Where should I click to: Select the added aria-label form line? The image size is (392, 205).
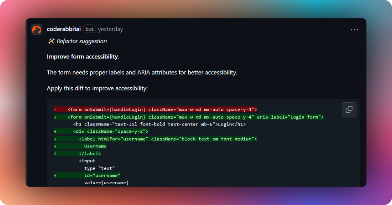pyautogui.click(x=189, y=117)
